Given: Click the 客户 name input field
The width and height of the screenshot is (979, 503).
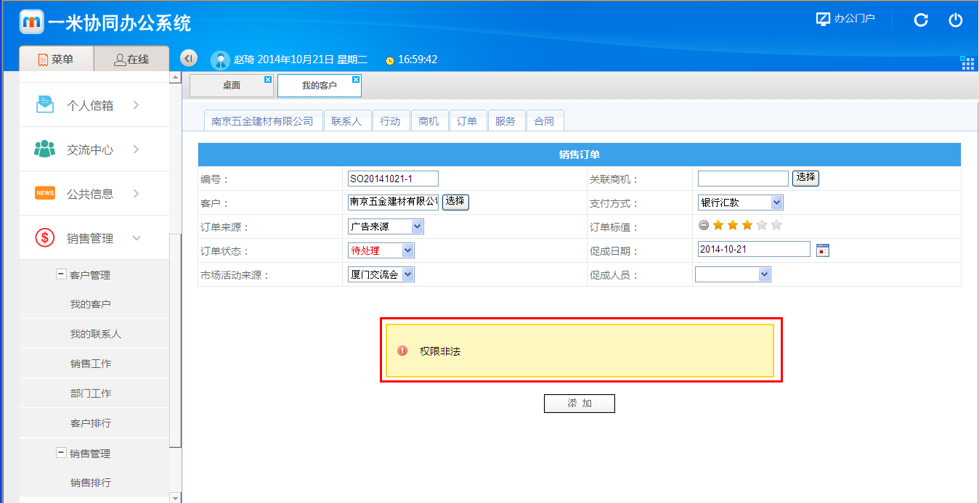Looking at the screenshot, I should click(394, 202).
